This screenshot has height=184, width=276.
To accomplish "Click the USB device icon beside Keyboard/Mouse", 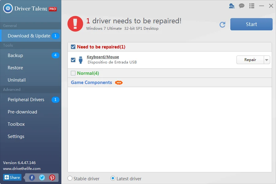I will 81,59.
